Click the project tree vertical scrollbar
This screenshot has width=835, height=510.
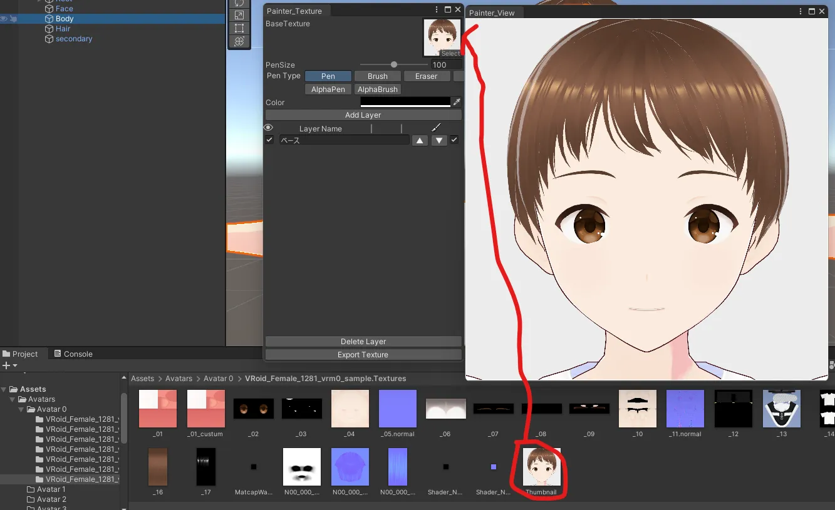[123, 417]
